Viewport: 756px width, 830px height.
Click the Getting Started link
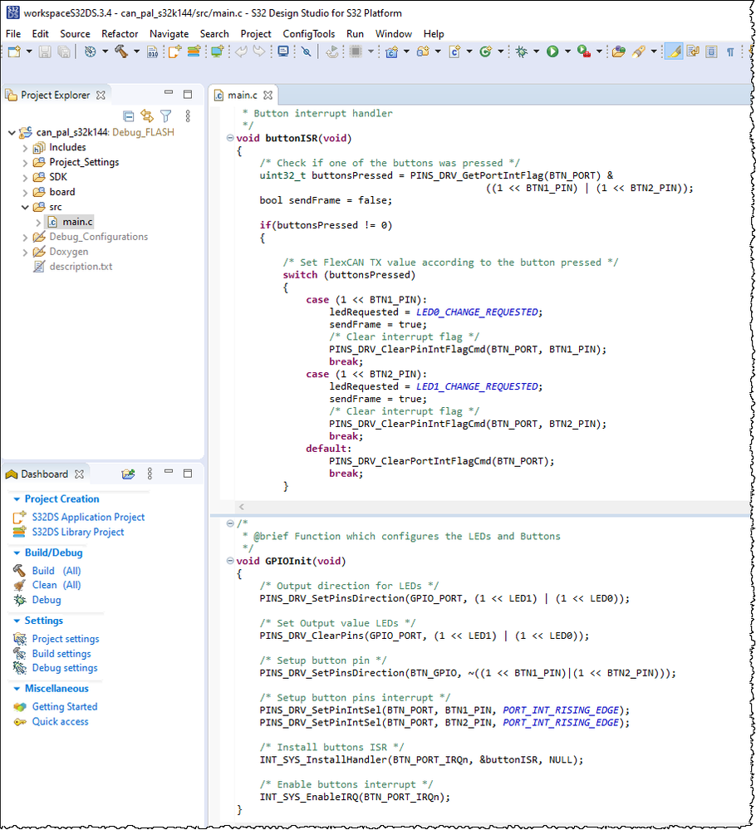point(65,707)
